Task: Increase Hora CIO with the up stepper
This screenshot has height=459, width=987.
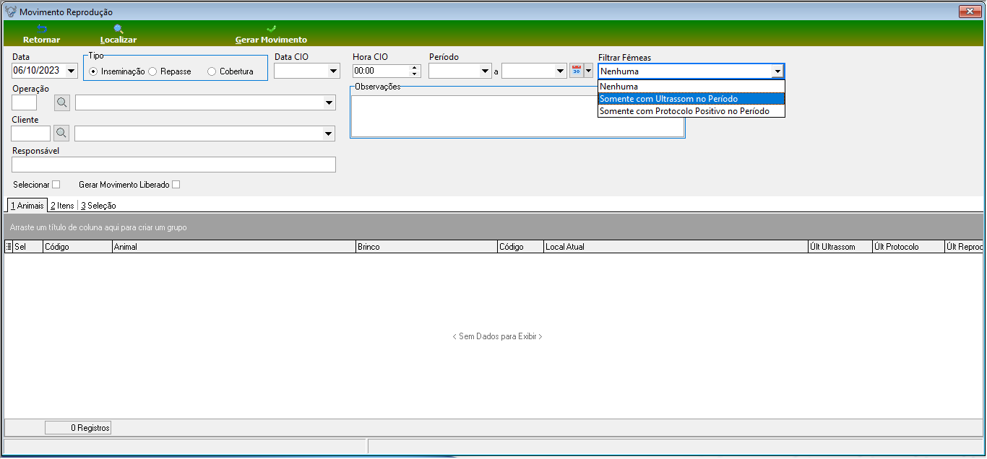Action: coord(415,68)
